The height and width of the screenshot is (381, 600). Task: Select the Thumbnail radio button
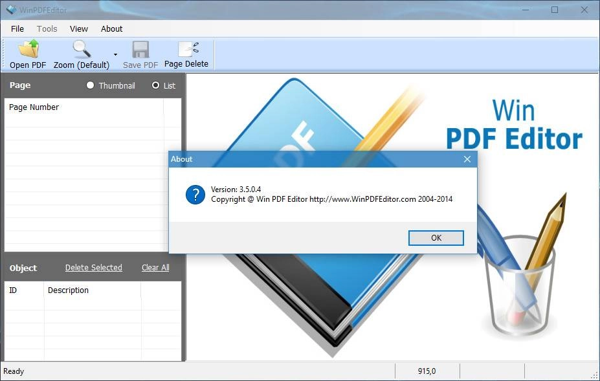coord(90,85)
